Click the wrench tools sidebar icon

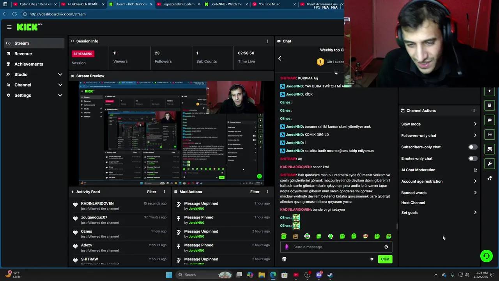[x=490, y=164]
